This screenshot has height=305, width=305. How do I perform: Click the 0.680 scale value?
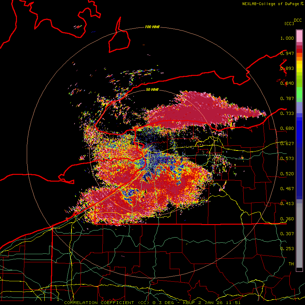click(x=287, y=128)
